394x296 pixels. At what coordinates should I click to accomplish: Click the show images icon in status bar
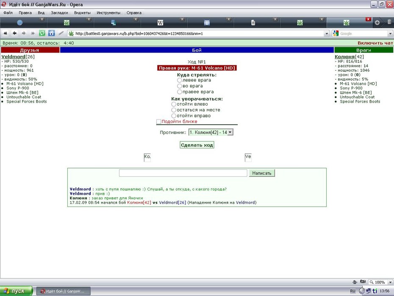363,282
